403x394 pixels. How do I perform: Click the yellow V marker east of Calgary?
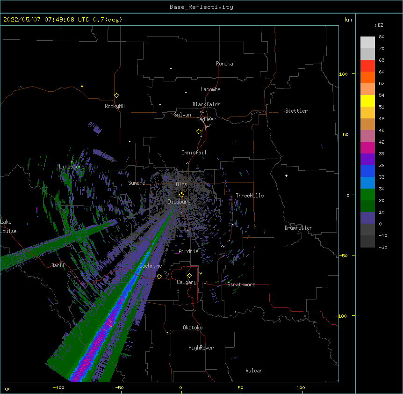[201, 273]
